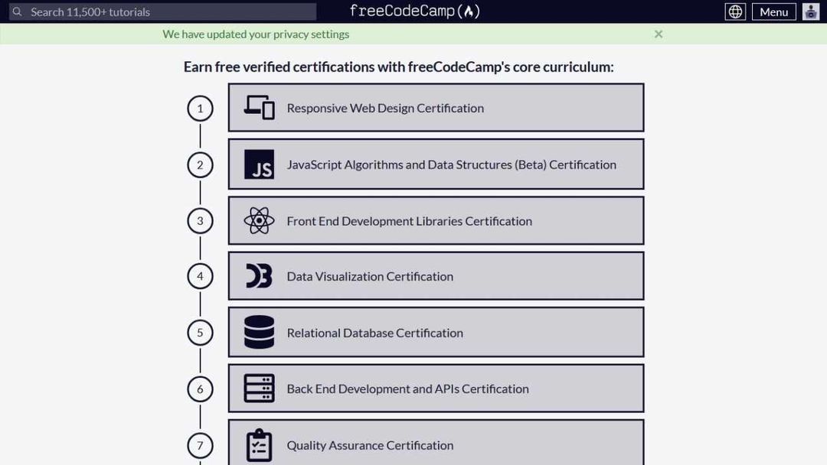Open Front End Development Libraries Certification
The width and height of the screenshot is (827, 465).
coord(409,221)
